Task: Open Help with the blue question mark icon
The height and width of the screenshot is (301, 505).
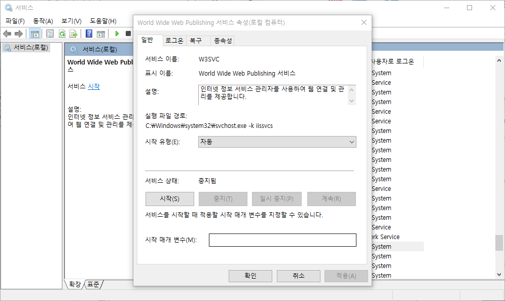Action: click(89, 34)
